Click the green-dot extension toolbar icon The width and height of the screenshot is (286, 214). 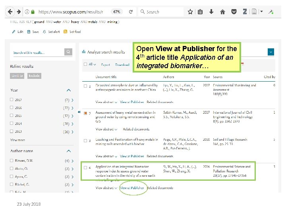pos(271,12)
